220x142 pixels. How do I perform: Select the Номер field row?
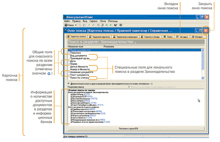coord(134,64)
